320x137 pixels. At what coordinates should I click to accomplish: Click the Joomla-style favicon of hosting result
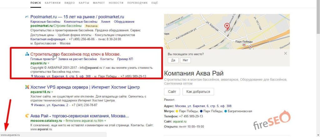pos(27,87)
